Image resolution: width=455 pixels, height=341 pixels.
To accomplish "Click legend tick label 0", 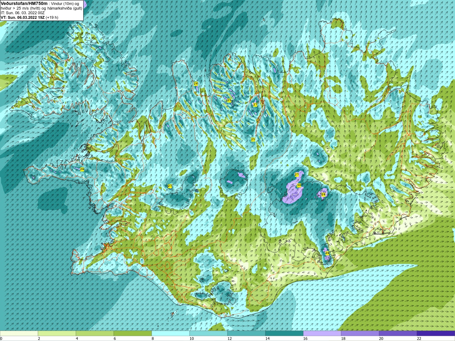I will point(1,339).
